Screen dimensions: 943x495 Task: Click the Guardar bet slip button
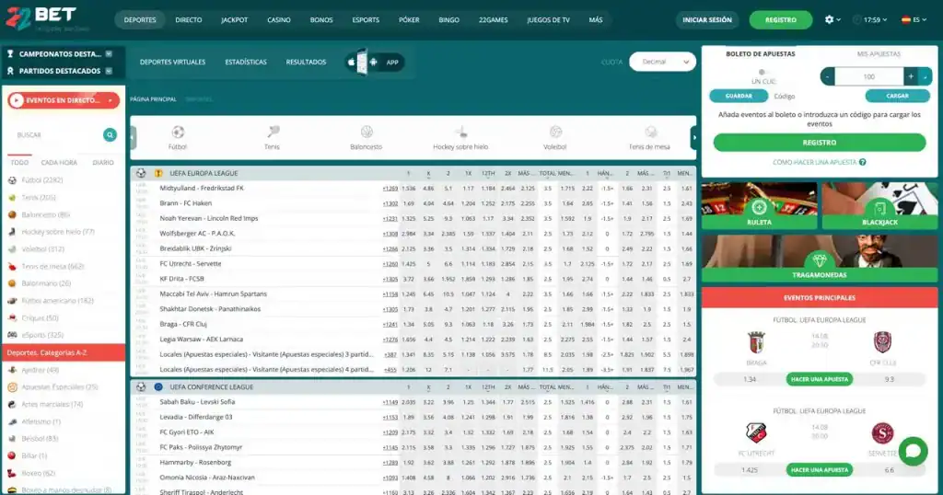tap(739, 96)
